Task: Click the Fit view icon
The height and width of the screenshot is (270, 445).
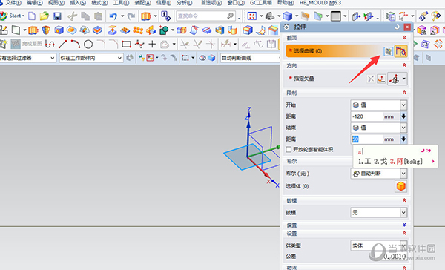Action: tap(251, 16)
